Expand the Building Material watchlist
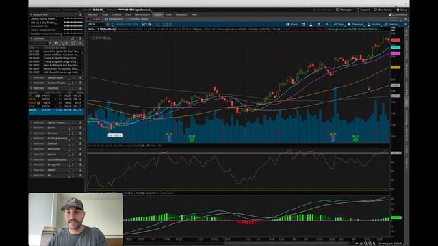Viewport: 438px width, 246px height. 31,138
